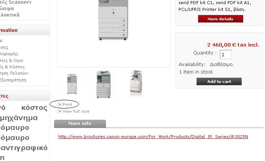Add the product to cart
The width and height of the screenshot is (265, 161).
coord(219,81)
